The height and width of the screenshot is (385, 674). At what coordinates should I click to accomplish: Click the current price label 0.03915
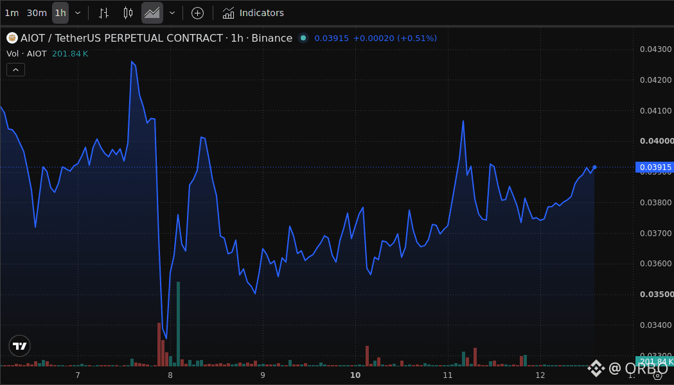click(655, 167)
